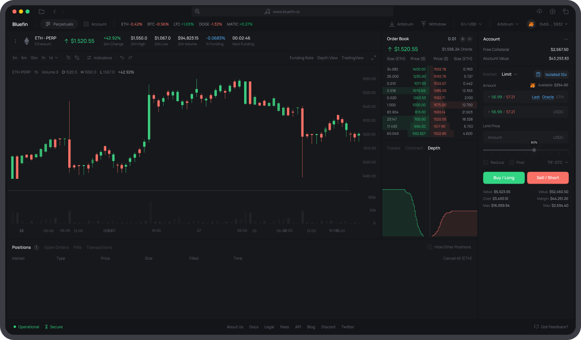The height and width of the screenshot is (340, 581).
Task: Click the MetaMask fox icon beside Available
Action: pyautogui.click(x=532, y=85)
